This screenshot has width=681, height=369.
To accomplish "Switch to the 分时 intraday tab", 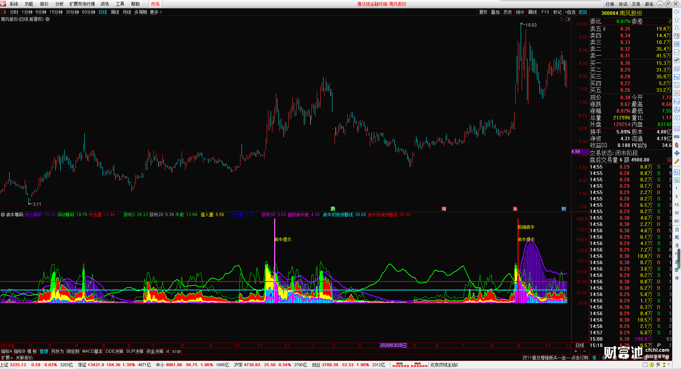I will click(14, 12).
